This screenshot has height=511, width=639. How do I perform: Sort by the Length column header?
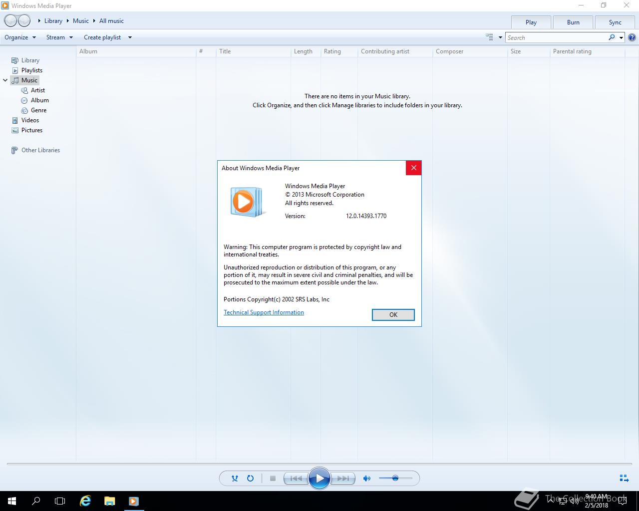pyautogui.click(x=306, y=51)
